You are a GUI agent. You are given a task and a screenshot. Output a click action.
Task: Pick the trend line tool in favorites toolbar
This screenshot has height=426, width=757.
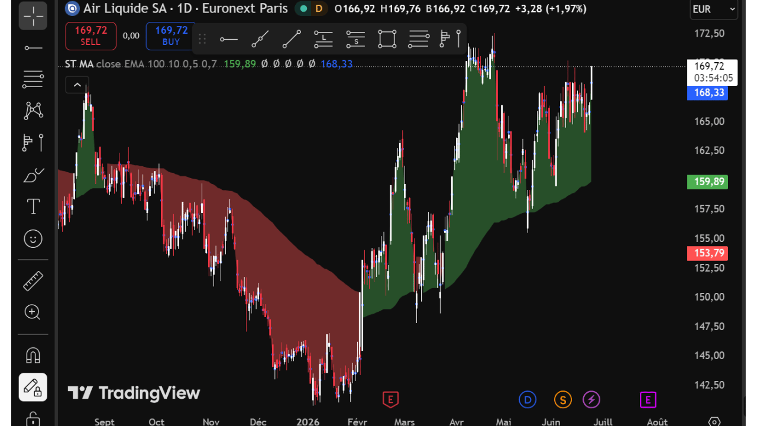(292, 40)
